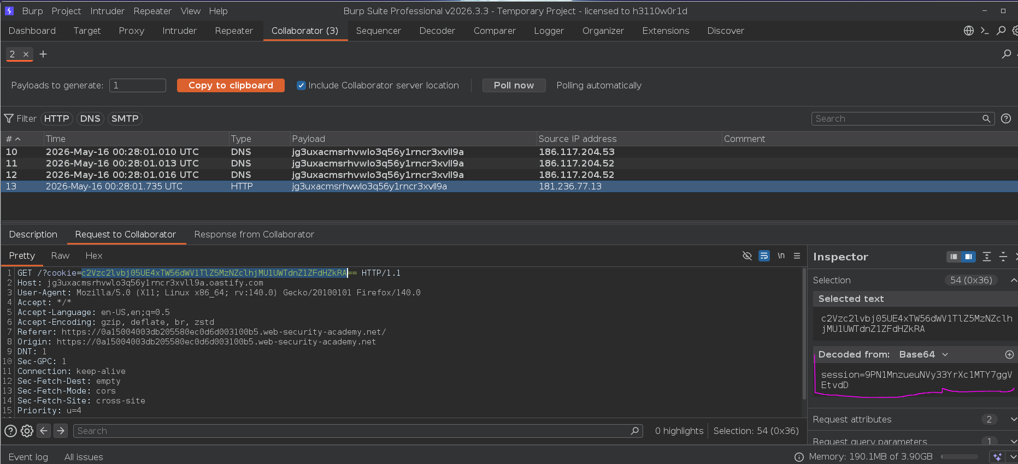Image resolution: width=1018 pixels, height=464 pixels.
Task: Toggle Include Collaborator server location checkbox
Action: click(x=301, y=85)
